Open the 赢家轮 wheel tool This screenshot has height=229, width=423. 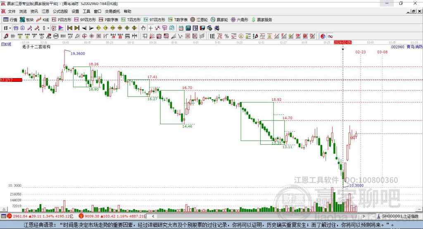click(x=219, y=20)
